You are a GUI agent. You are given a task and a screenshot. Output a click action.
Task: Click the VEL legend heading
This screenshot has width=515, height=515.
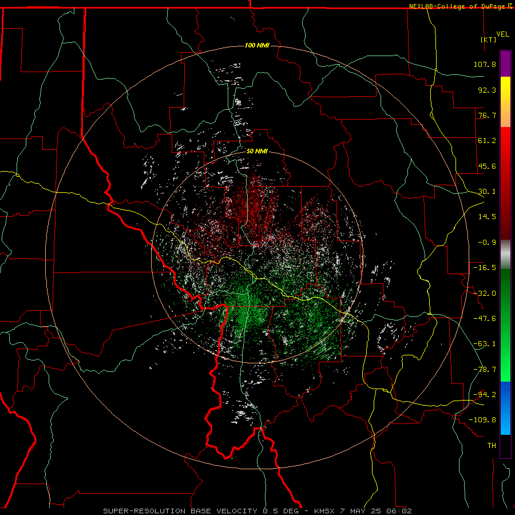[x=502, y=34]
